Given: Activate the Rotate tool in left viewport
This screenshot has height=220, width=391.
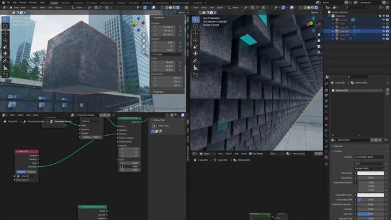Looking at the screenshot, I should click(x=5, y=40).
